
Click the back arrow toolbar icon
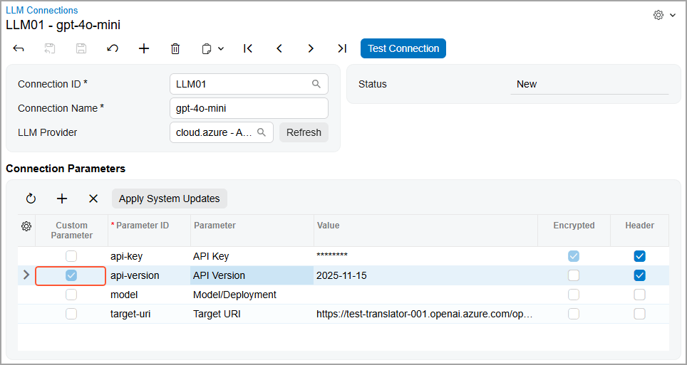19,48
